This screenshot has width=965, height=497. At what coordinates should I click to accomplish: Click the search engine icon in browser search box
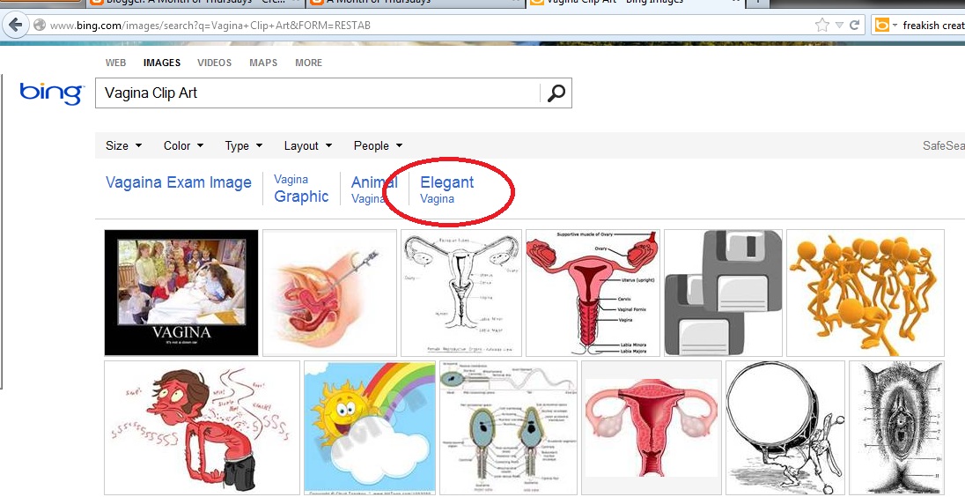882,26
